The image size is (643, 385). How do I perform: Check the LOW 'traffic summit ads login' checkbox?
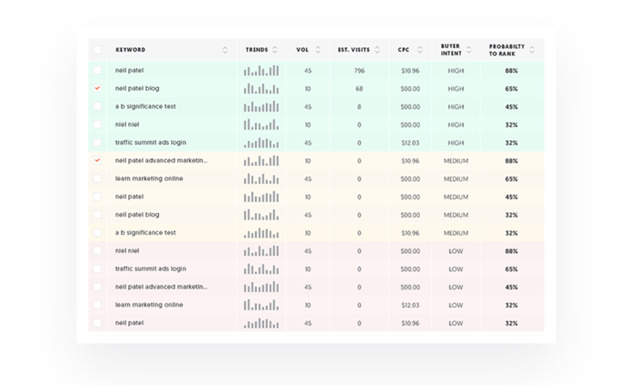pos(97,269)
